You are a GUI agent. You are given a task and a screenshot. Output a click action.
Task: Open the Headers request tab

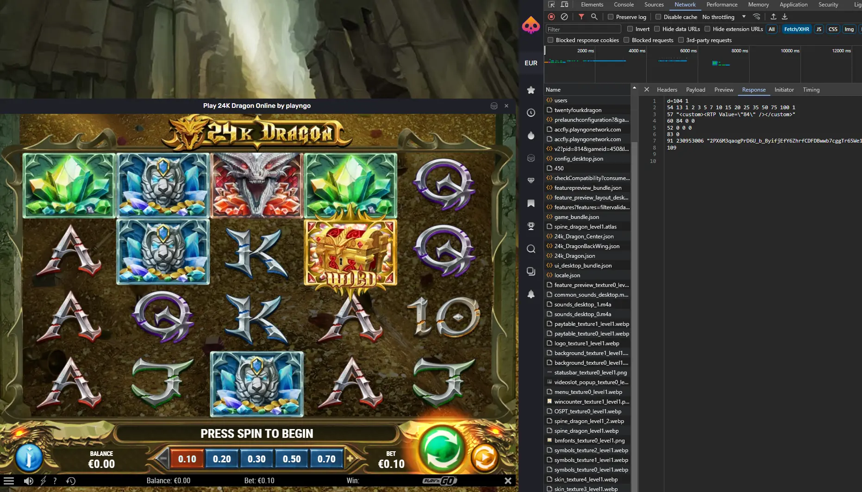tap(667, 90)
